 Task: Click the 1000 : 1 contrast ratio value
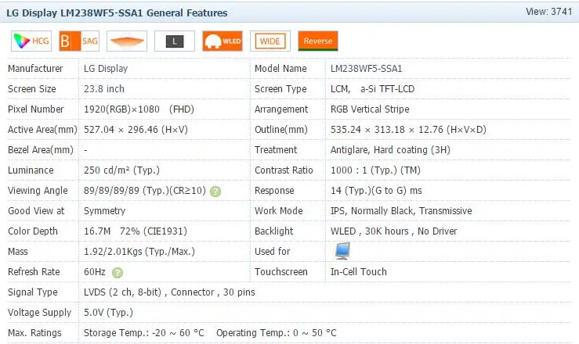tap(375, 170)
